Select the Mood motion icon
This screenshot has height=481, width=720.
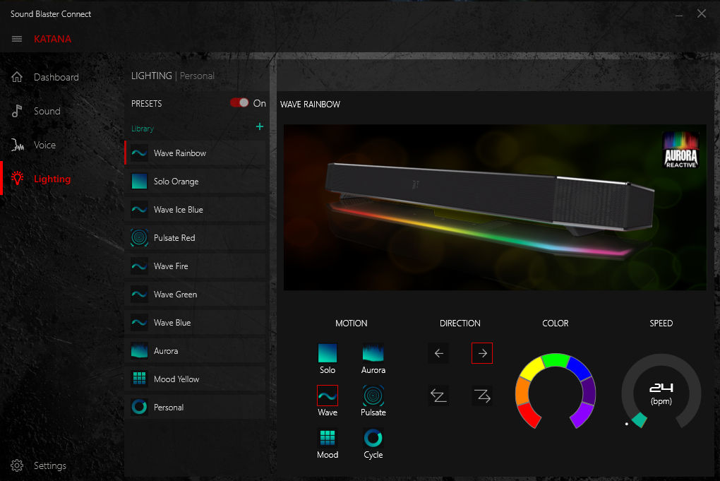[x=328, y=438]
